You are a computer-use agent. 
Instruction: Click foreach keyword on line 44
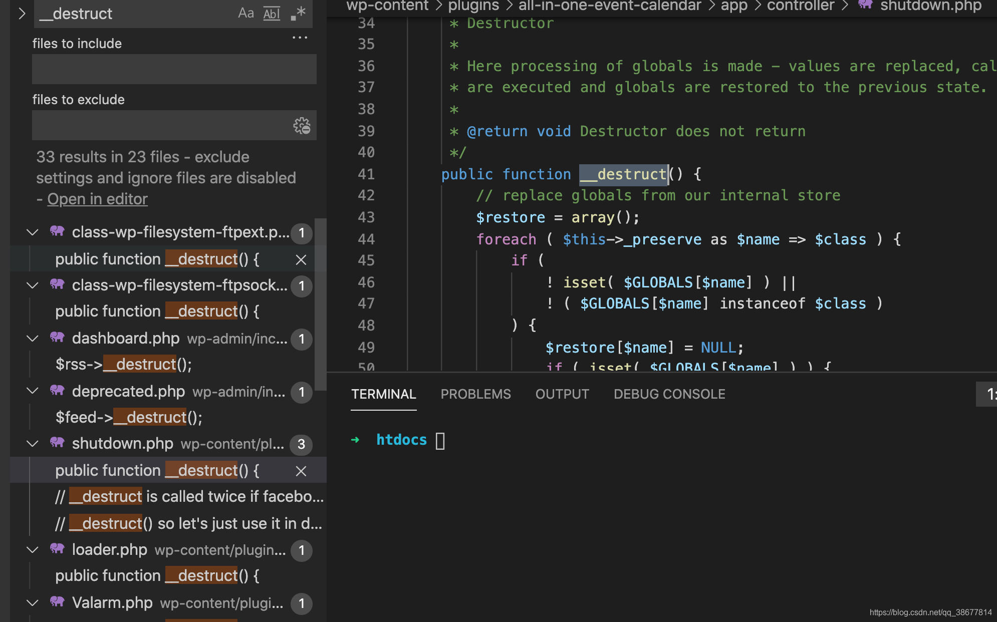click(506, 239)
